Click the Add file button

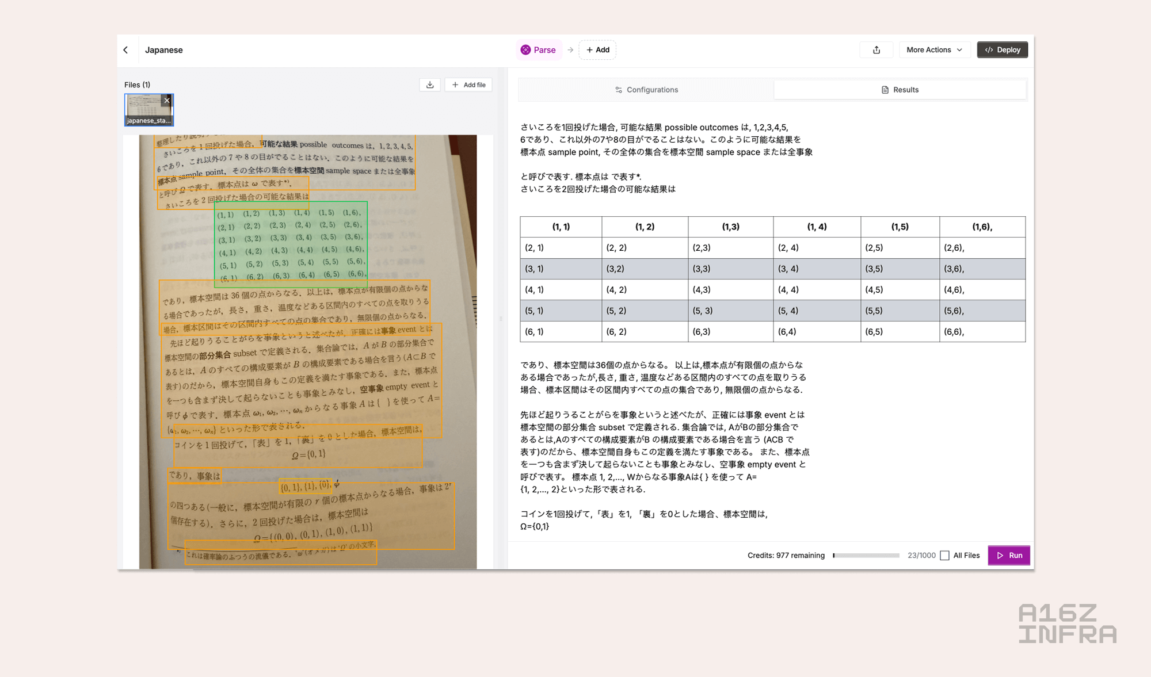(468, 85)
